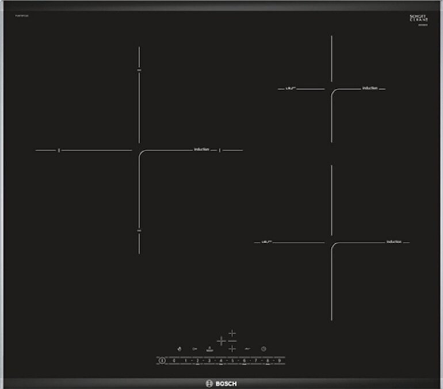Tap the wipe protection hand icon
The height and width of the screenshot is (389, 443).
(x=180, y=349)
